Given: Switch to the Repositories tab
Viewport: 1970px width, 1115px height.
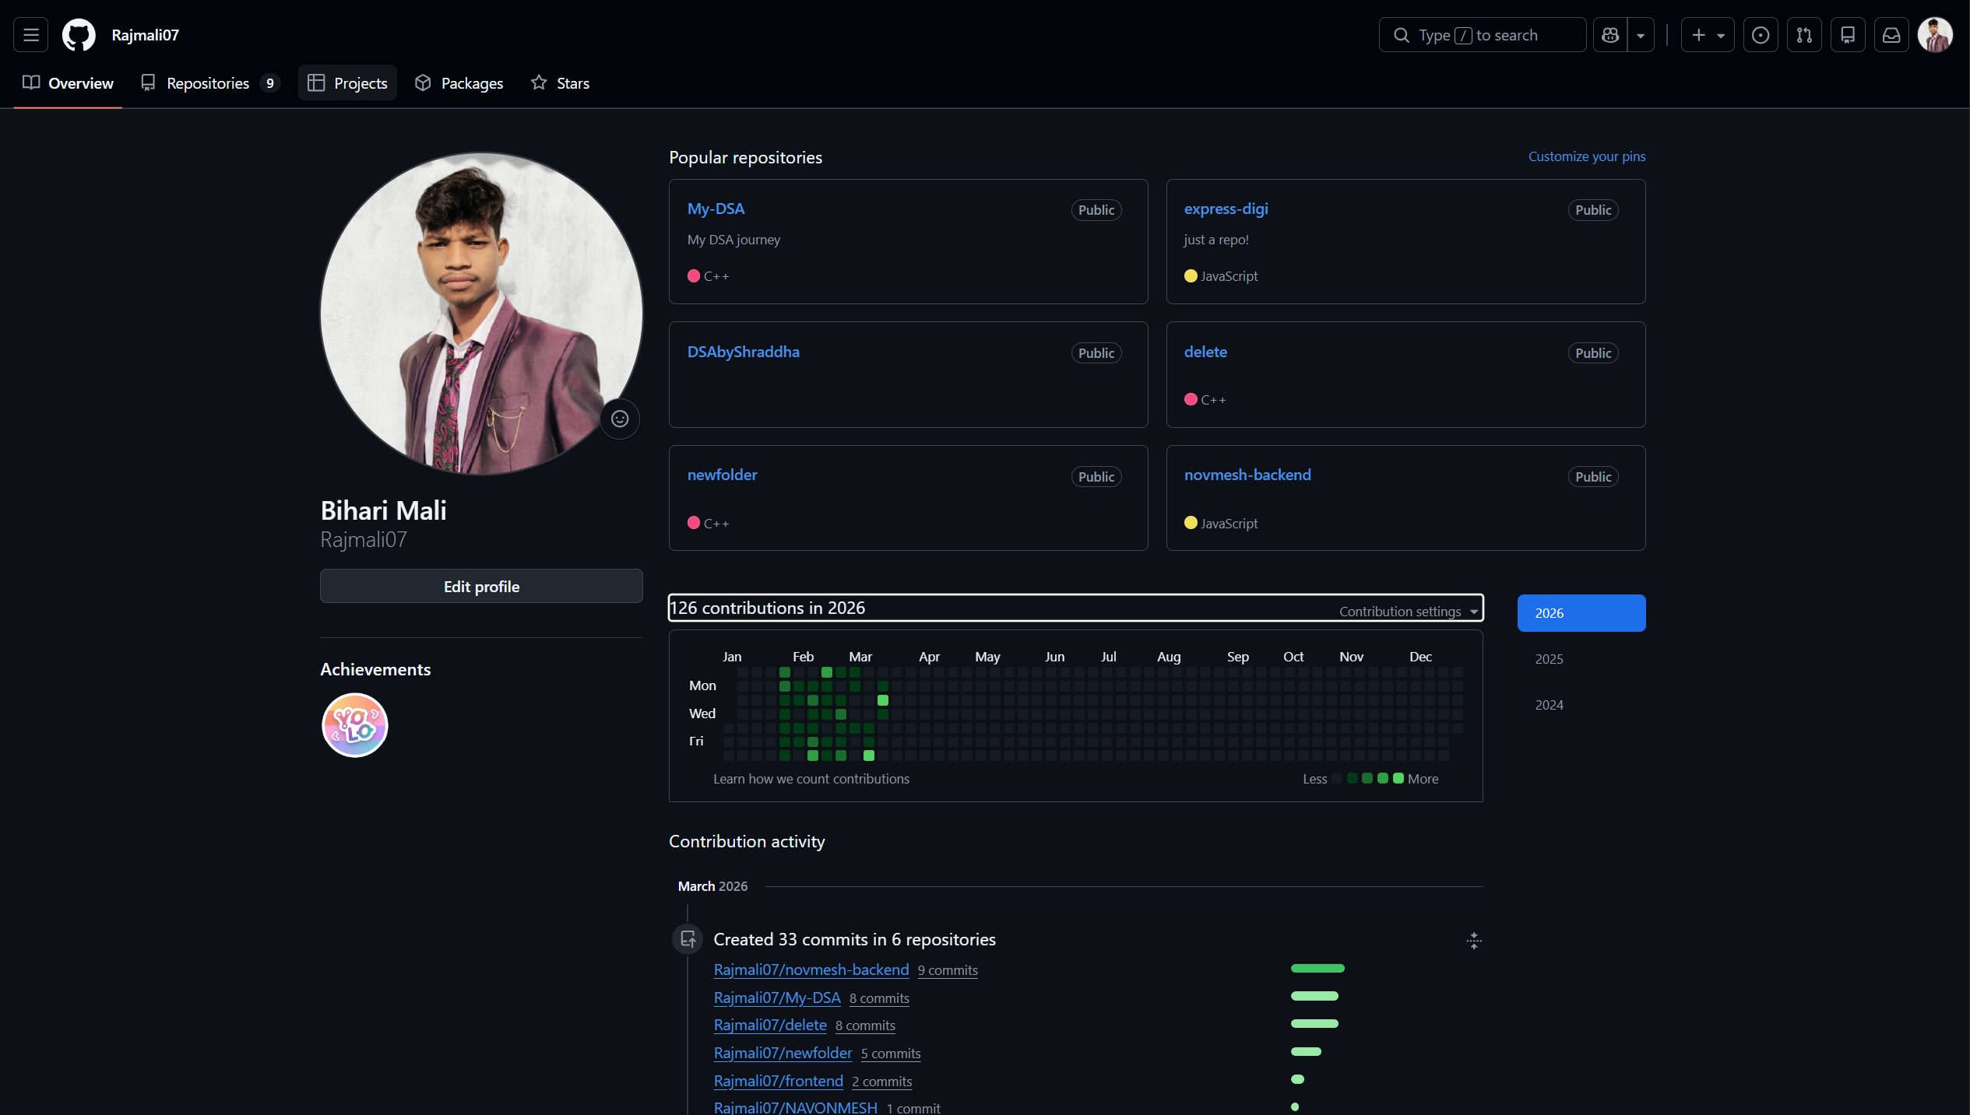Looking at the screenshot, I should coord(207,82).
